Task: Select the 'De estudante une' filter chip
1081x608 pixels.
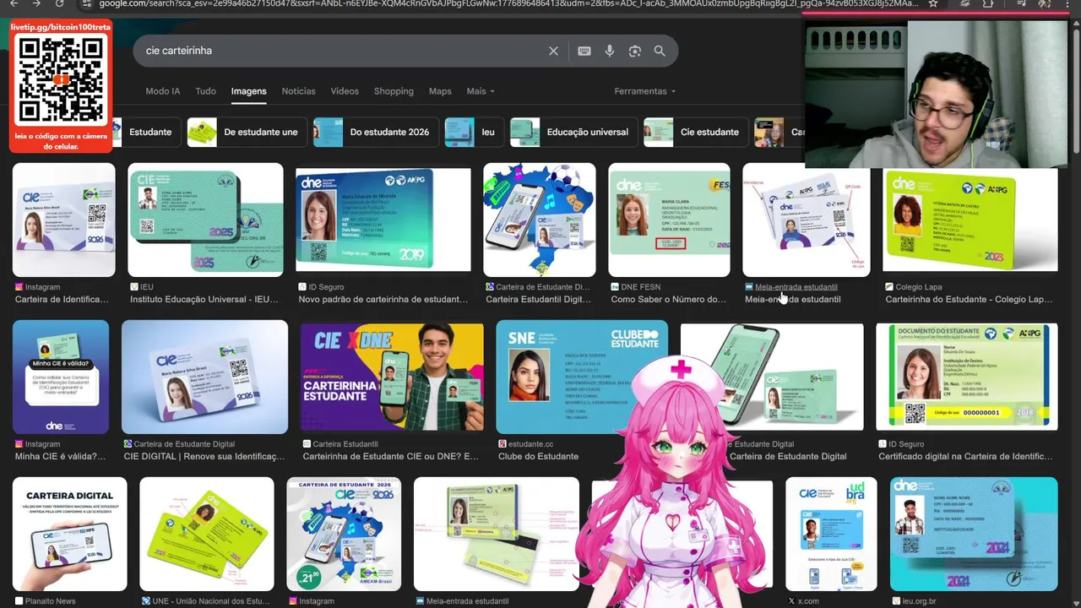Action: tap(246, 132)
